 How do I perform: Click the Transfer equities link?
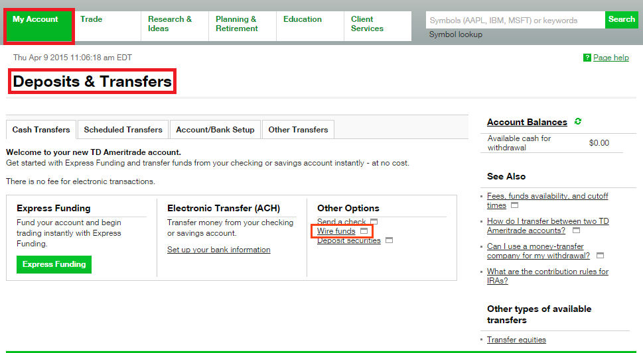(x=516, y=340)
